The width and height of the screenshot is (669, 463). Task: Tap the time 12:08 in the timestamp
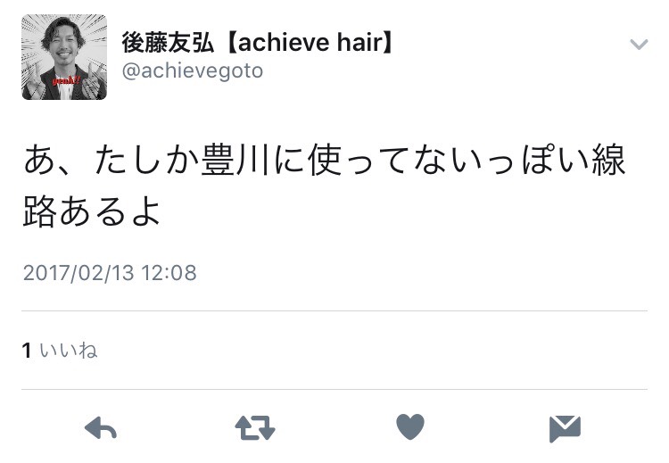[x=169, y=273]
